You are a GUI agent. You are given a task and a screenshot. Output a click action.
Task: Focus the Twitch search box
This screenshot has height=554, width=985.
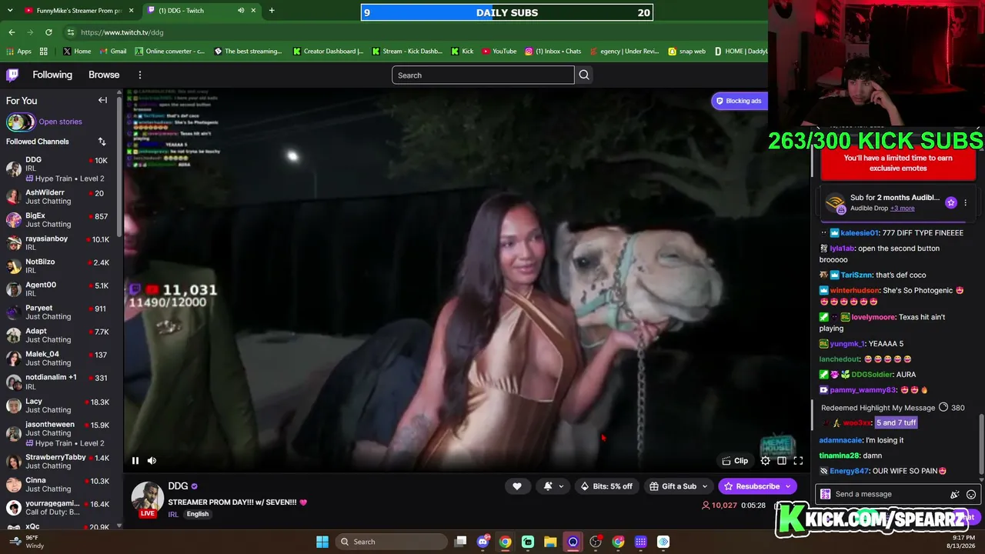483,75
